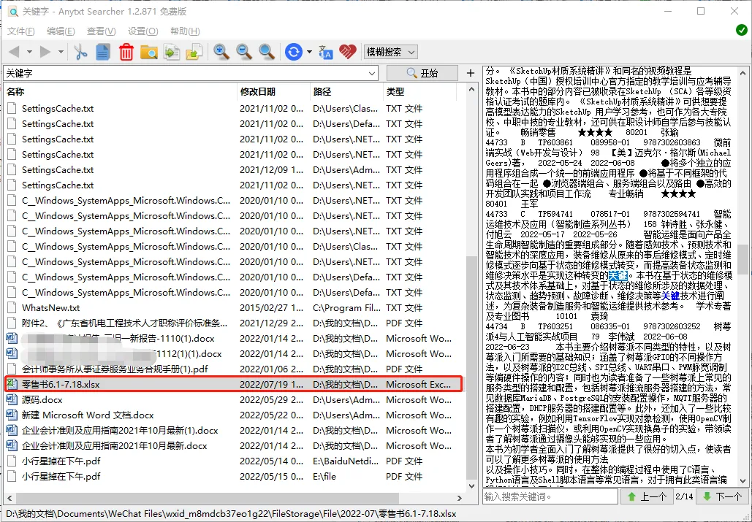This screenshot has width=752, height=522.
Task: Click the scissors Cut icon
Action: (80, 51)
